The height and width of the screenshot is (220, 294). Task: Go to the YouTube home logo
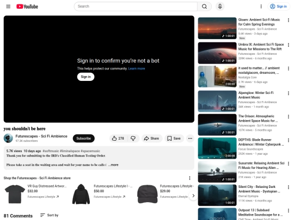(27, 7)
